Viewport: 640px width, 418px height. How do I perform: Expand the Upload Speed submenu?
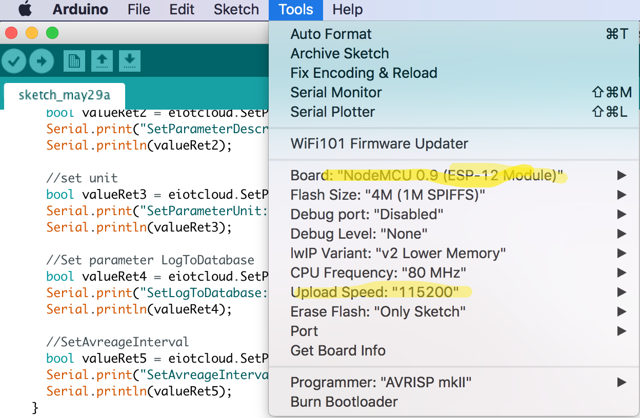click(454, 292)
